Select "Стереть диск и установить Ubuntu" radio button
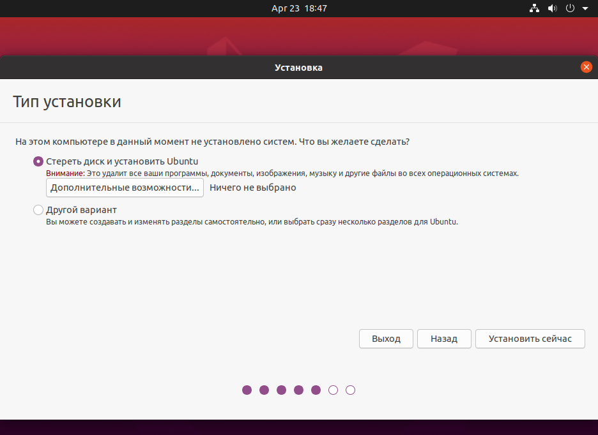The height and width of the screenshot is (435, 598). (x=38, y=161)
